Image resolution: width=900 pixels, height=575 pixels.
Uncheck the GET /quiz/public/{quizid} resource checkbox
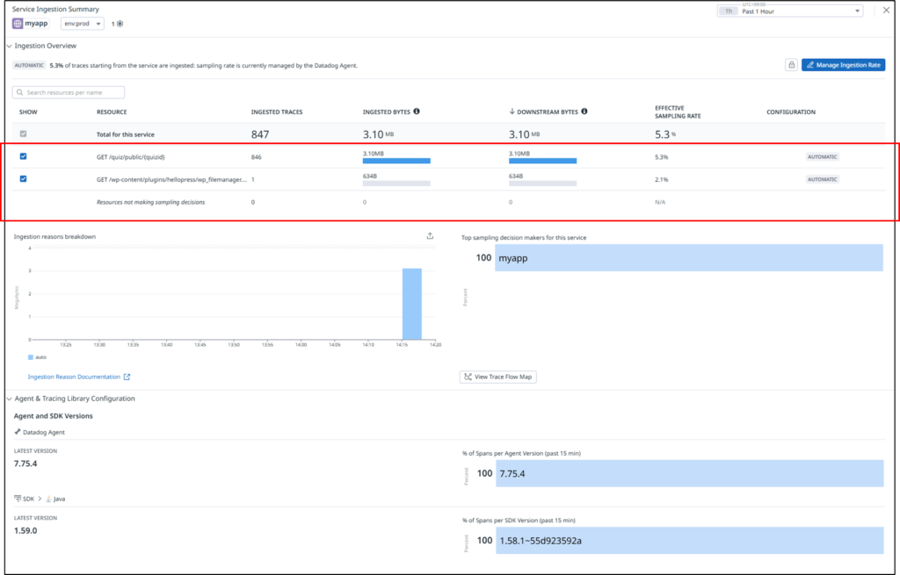(x=24, y=156)
